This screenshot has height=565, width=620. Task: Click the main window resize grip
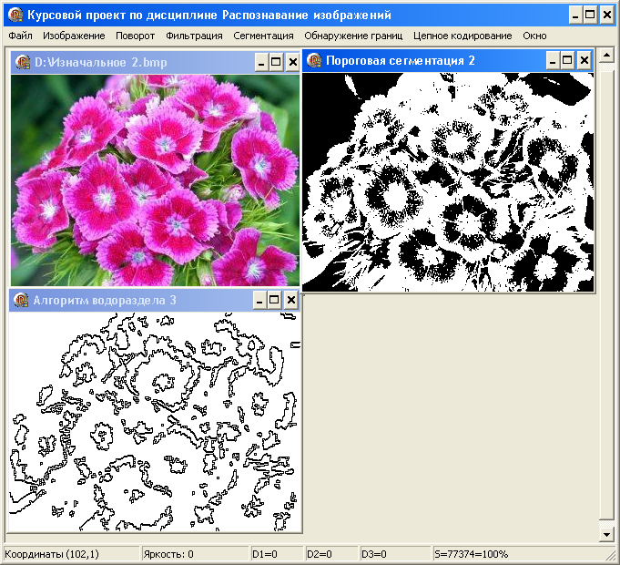611,556
